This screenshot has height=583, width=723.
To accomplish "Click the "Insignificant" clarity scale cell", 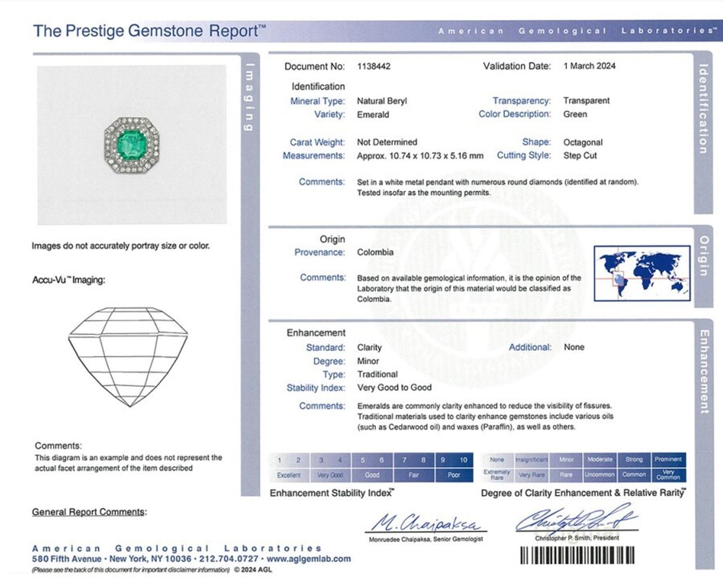I will 532,460.
